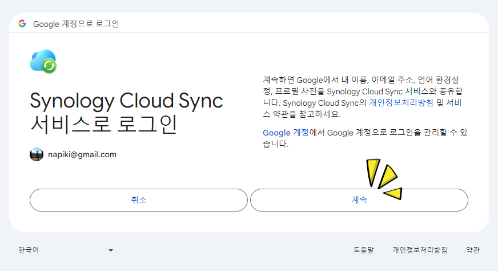Screen dimensions: 498x271
Task: Click the napiki@gmail.com profile avatar
Action: point(37,154)
